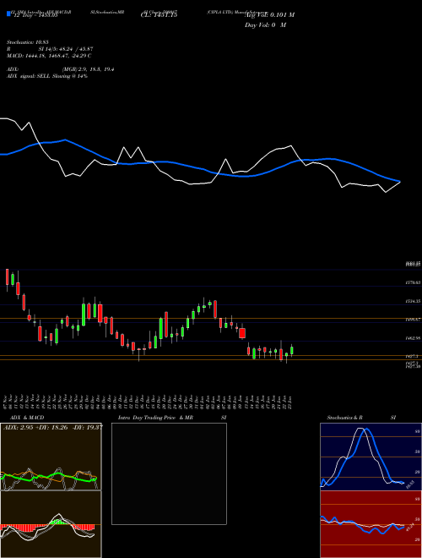This screenshot has height=558, width=422.
Task: Click the 'MACD: 1444.18, 1468.47, -24.29 C' line
Action: [49, 56]
